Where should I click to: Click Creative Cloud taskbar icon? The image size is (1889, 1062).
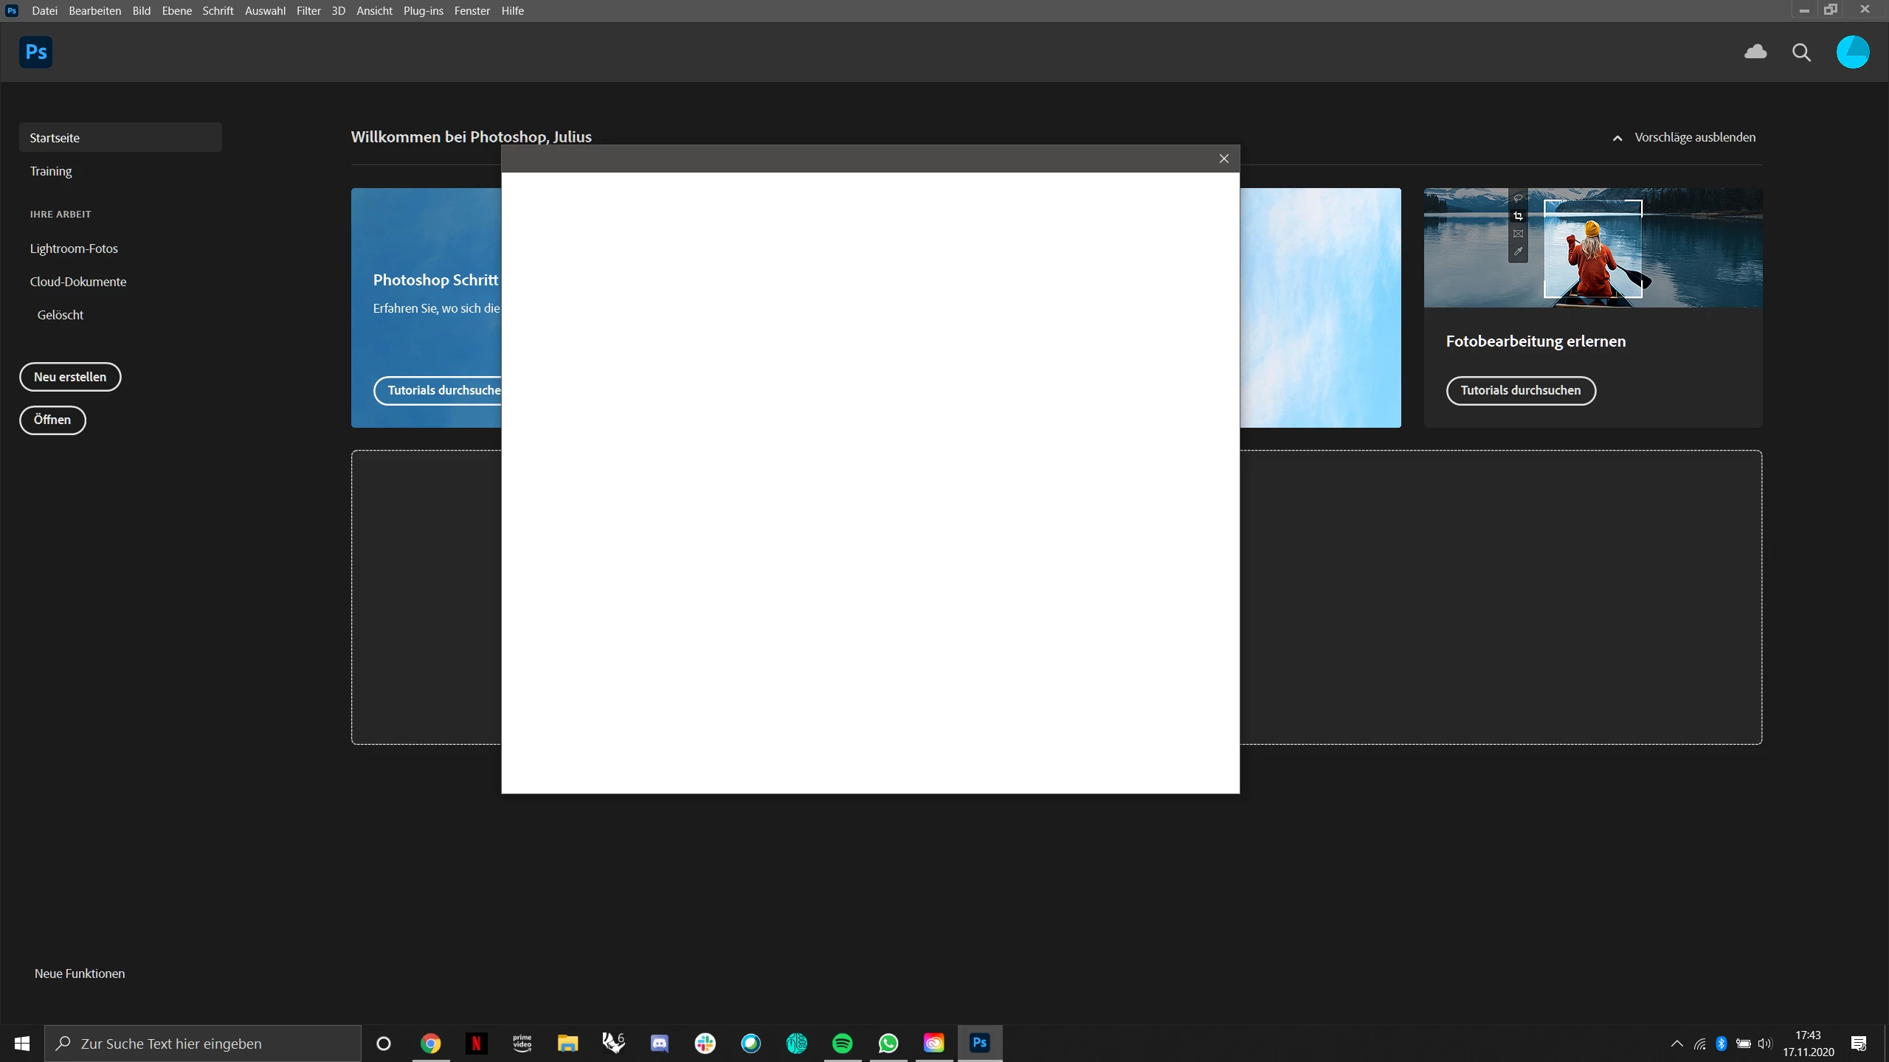(x=933, y=1043)
